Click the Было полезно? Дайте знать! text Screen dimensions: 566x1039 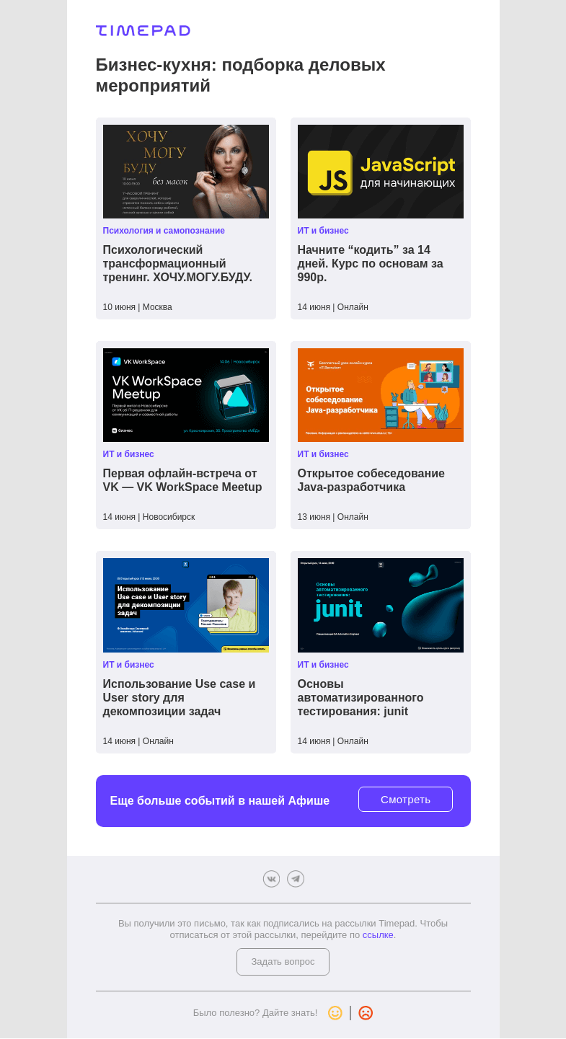pos(255,1013)
